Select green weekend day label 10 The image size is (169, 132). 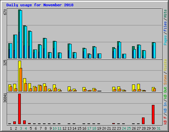[x=54, y=128]
